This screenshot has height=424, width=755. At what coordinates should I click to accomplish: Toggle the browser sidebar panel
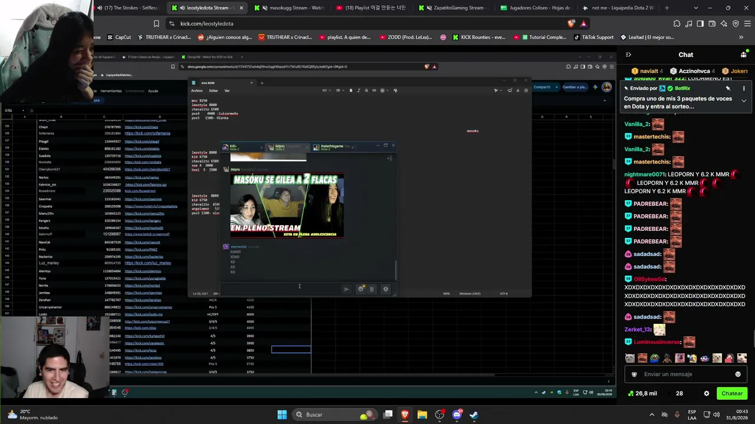click(700, 24)
